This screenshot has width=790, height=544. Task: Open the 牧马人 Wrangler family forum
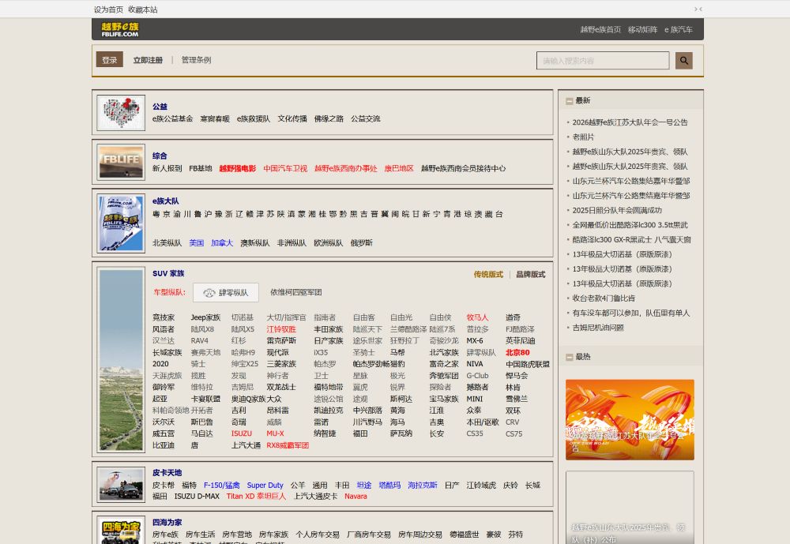477,317
